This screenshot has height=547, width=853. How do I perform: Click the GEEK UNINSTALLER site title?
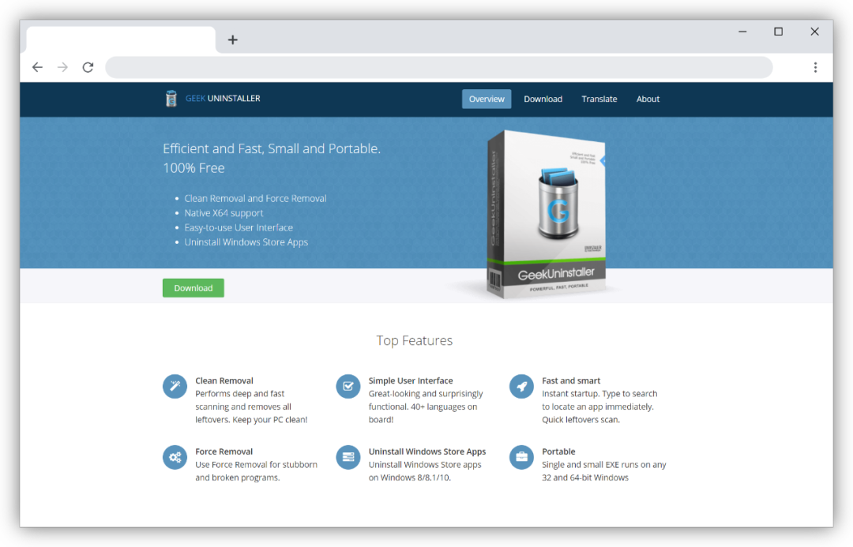[223, 99]
